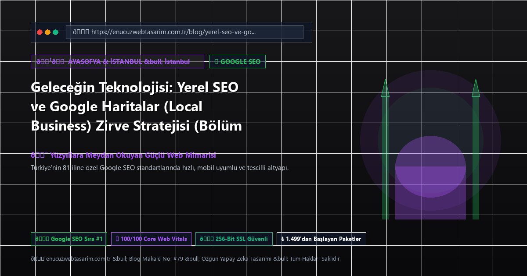This screenshot has height=276, width=527.
Task: Select the AYASOFYA & İSTANBUL tag
Action: [117, 62]
